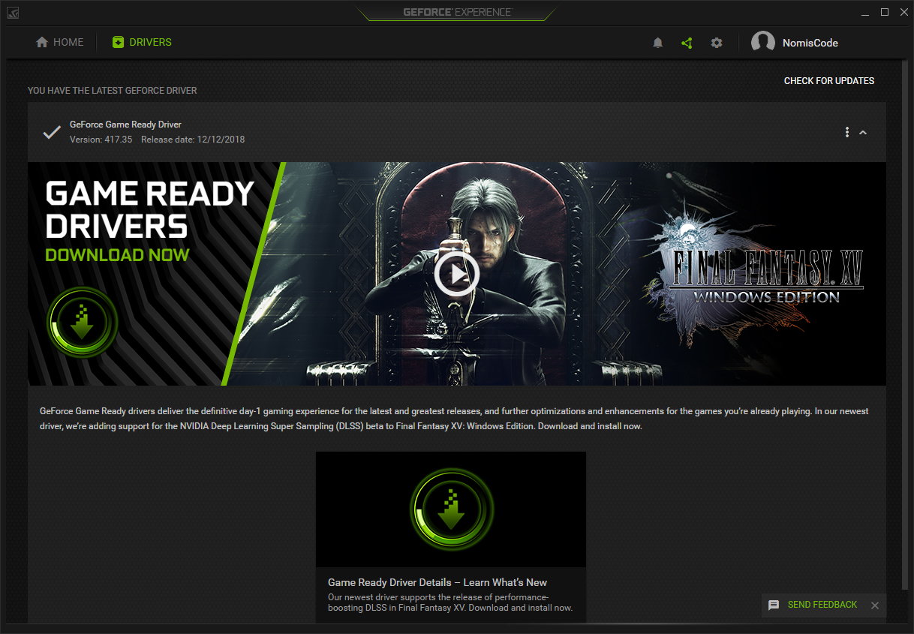
Task: Open the settings gear icon
Action: (x=717, y=43)
